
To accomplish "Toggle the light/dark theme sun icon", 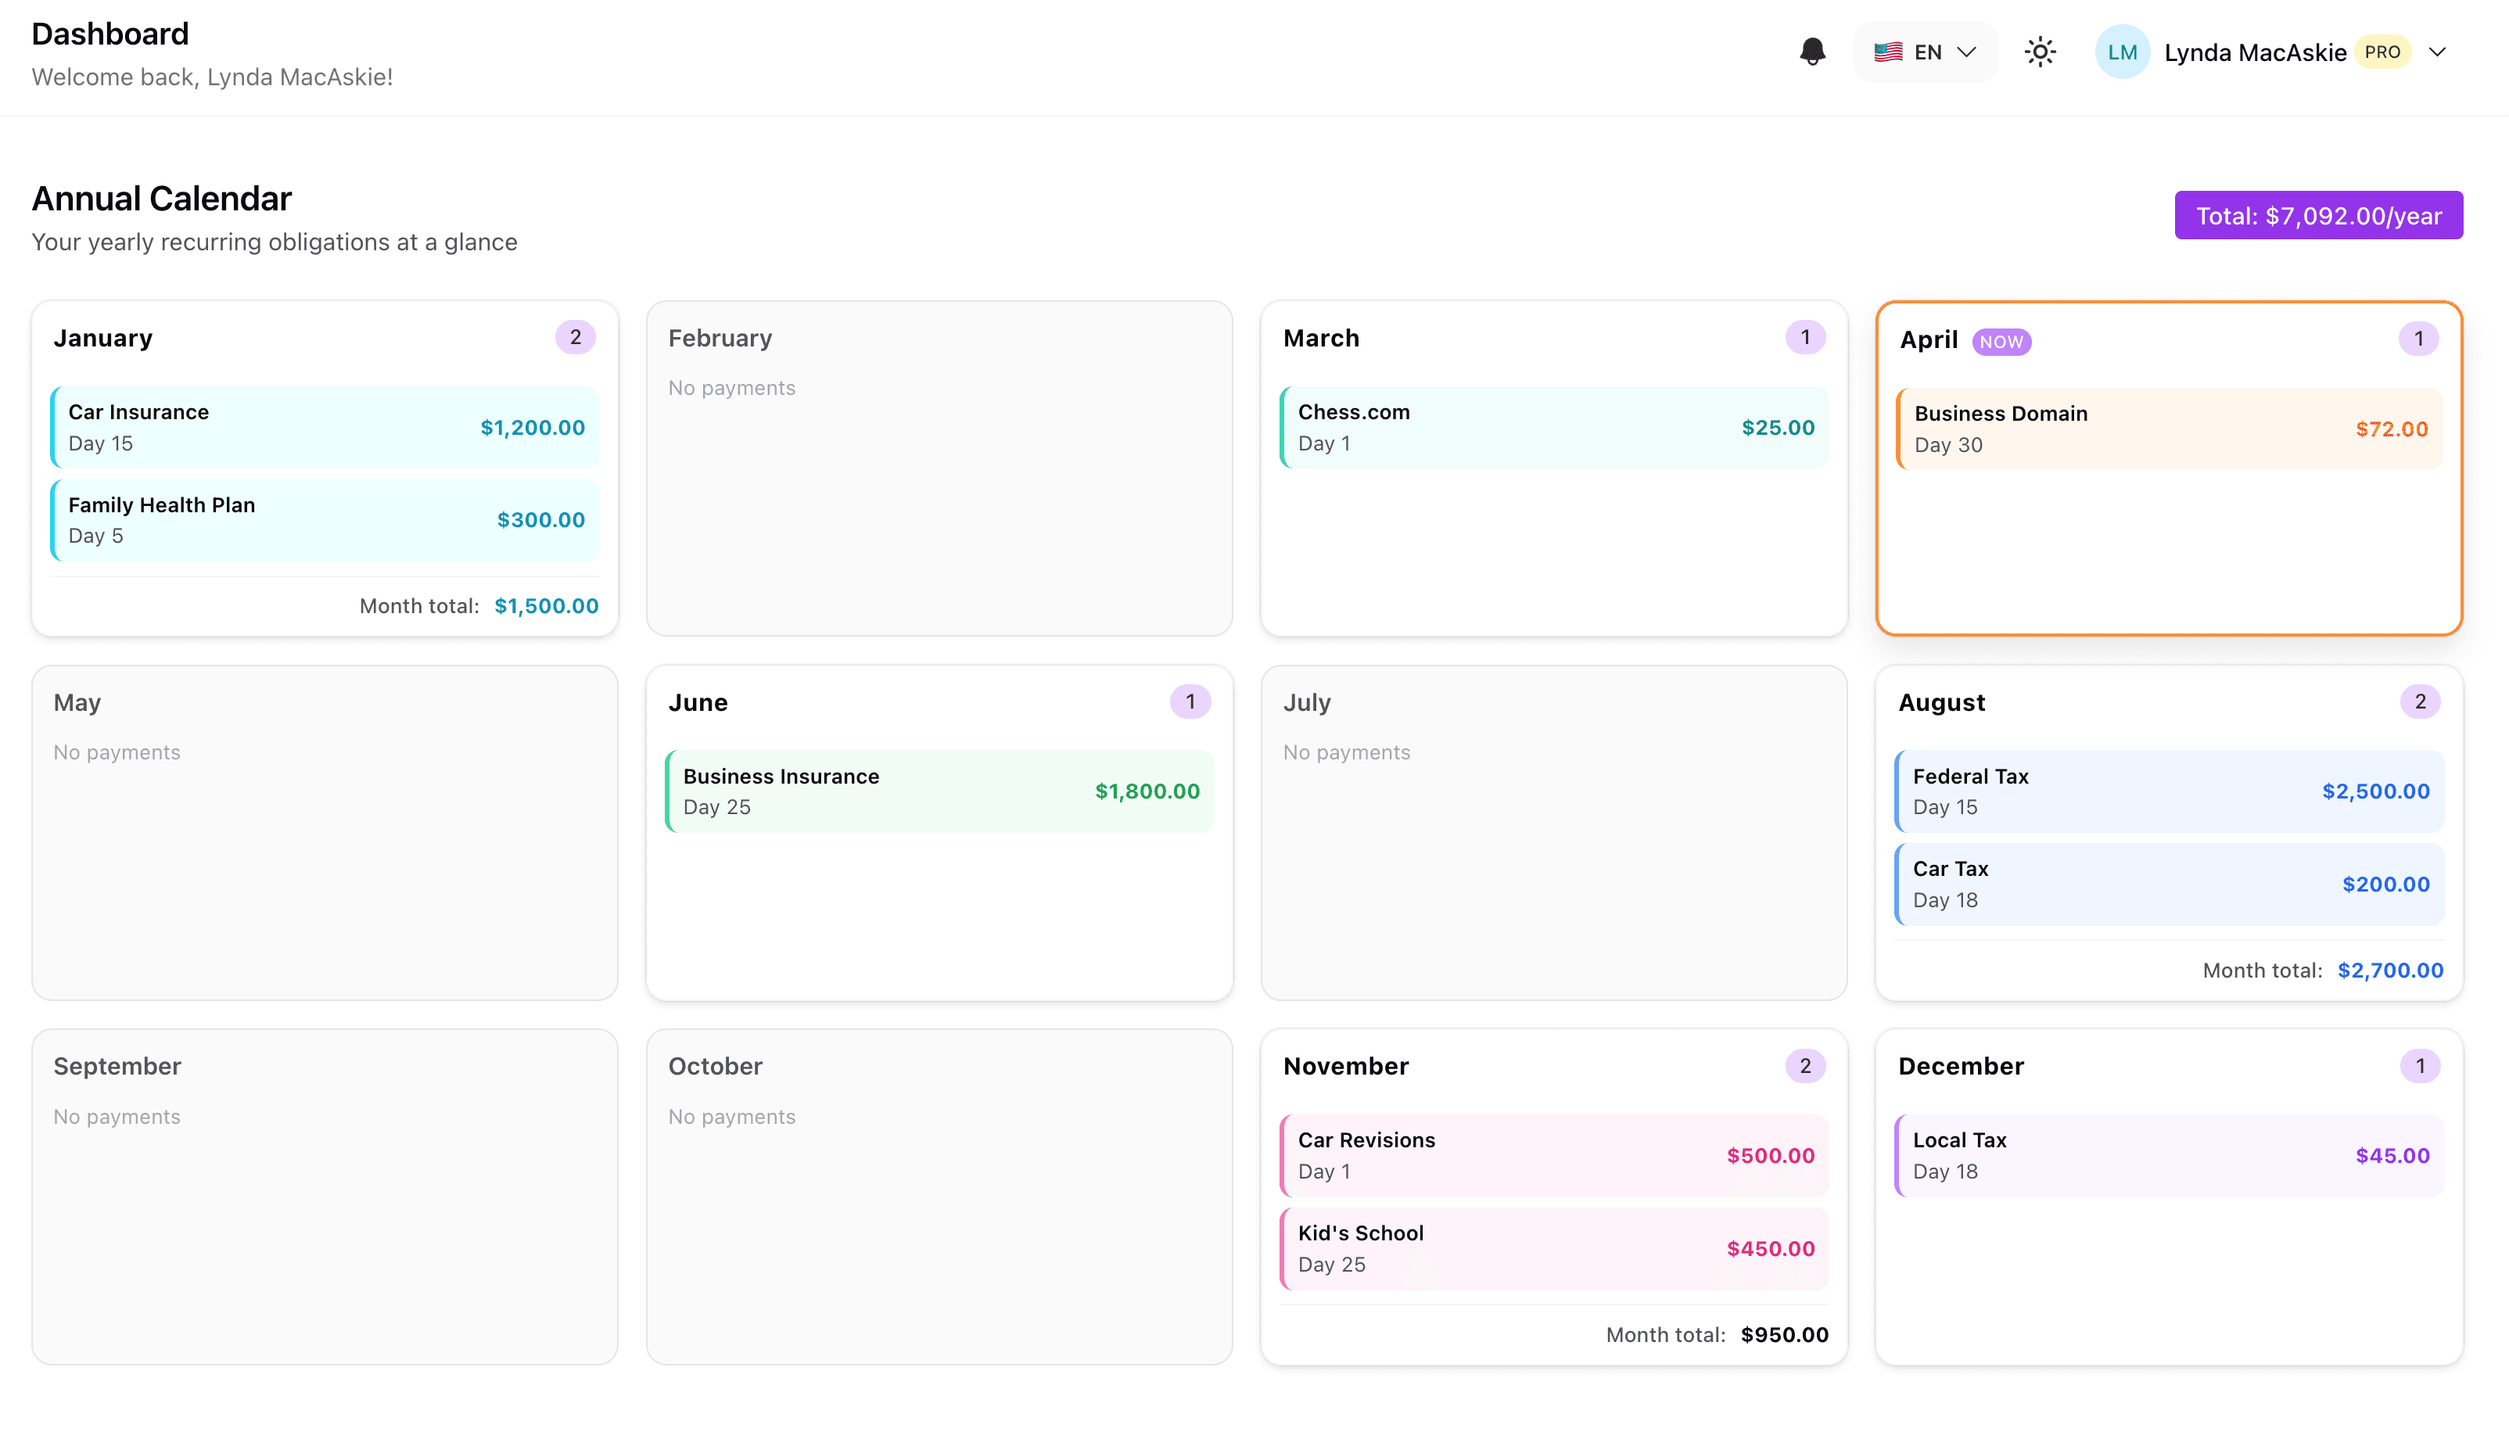I will tap(2040, 52).
